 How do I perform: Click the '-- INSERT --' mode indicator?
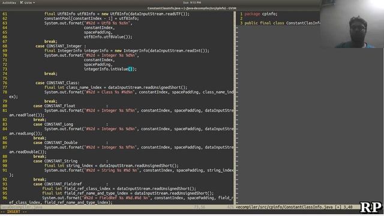pos(13,212)
